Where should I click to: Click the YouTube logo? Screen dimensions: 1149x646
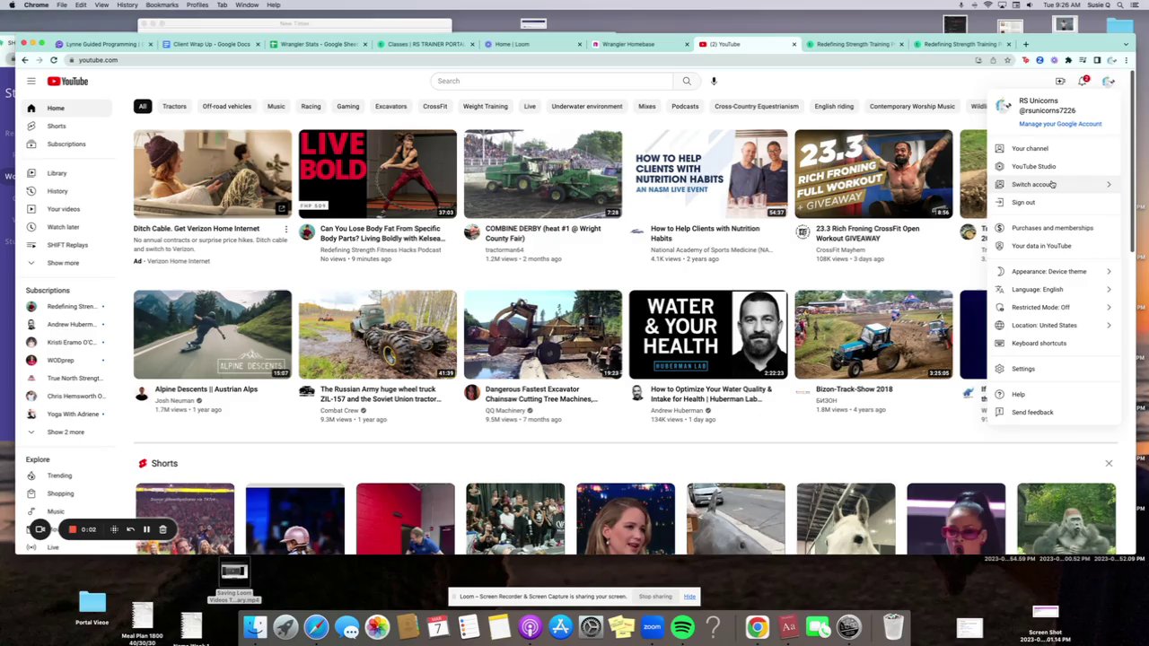(68, 81)
